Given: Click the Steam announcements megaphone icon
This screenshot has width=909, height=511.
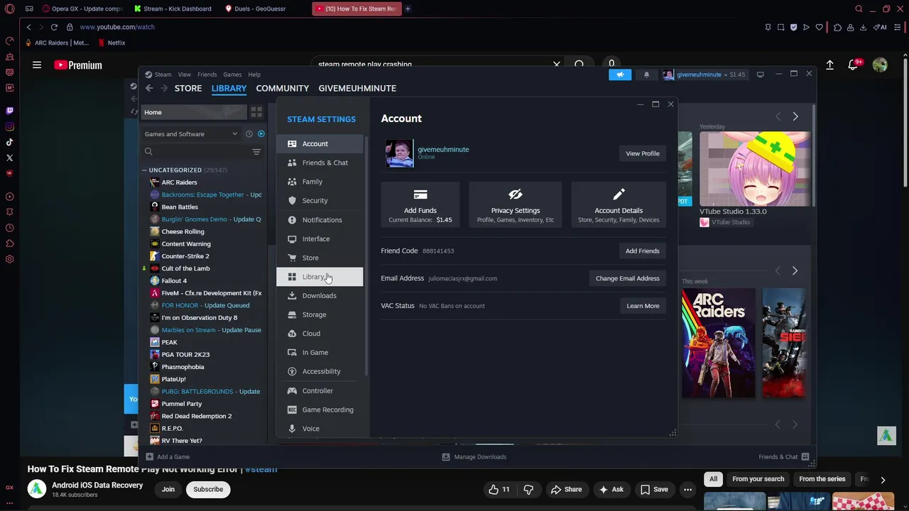Looking at the screenshot, I should 620,75.
